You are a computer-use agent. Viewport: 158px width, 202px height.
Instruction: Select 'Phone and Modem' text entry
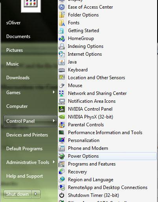click(88, 148)
